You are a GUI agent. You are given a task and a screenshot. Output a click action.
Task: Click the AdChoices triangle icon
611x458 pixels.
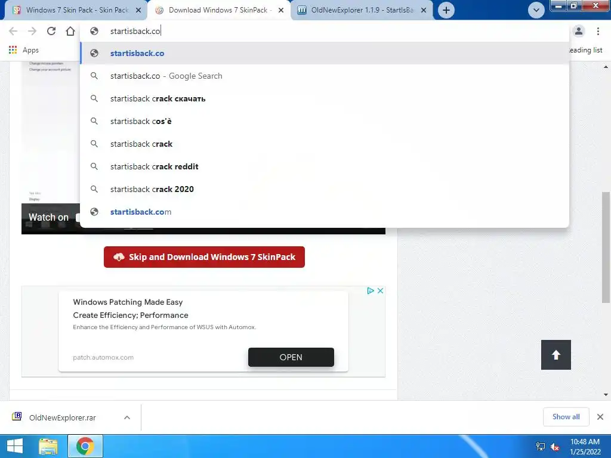point(371,290)
